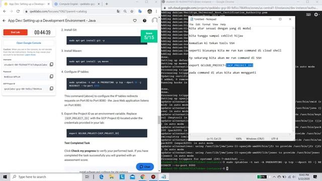Launch Edge from taskbar
Viewport: 322px width, 181px height.
(101, 176)
